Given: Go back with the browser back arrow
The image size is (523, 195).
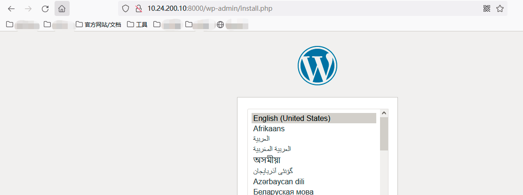Looking at the screenshot, I should click(x=11, y=8).
